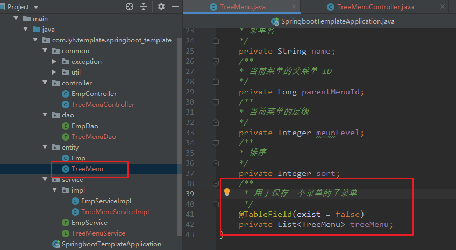Select TreeMenu entity class in tree
The width and height of the screenshot is (456, 250).
click(x=87, y=169)
